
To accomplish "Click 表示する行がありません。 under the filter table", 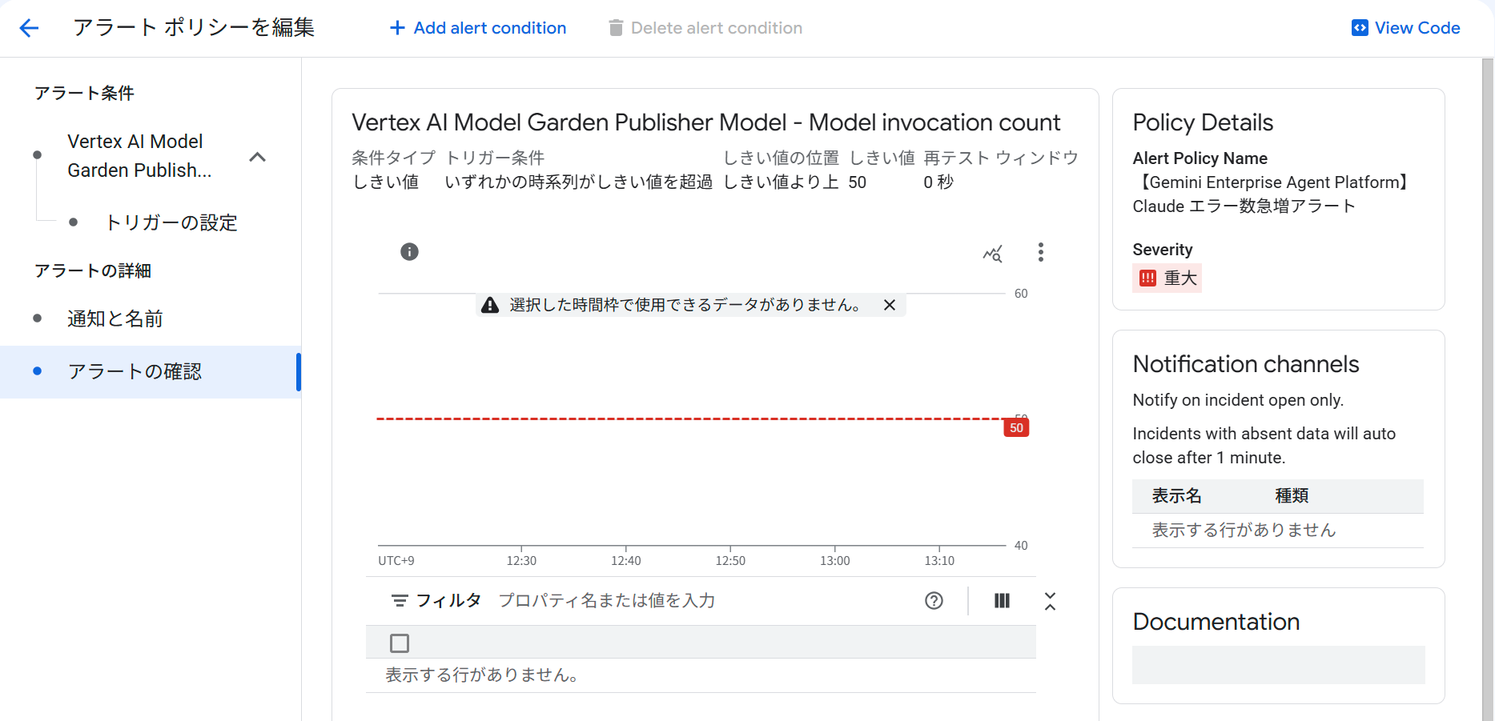I will point(482,675).
